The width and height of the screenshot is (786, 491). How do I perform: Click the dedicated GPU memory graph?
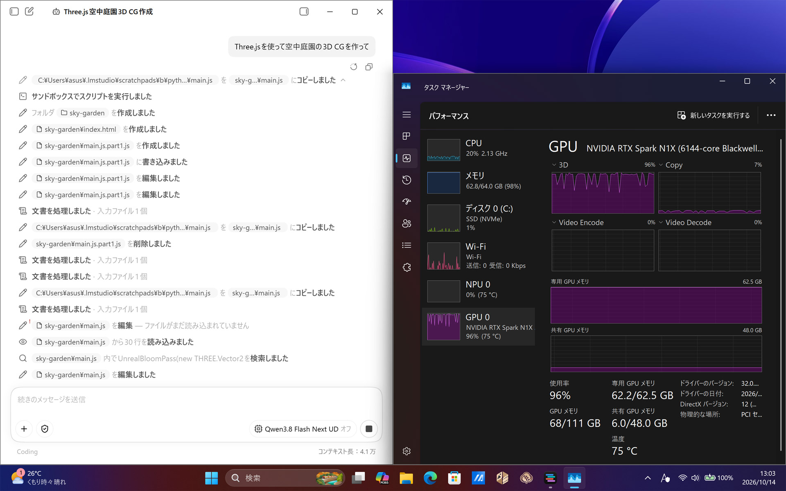tap(656, 305)
